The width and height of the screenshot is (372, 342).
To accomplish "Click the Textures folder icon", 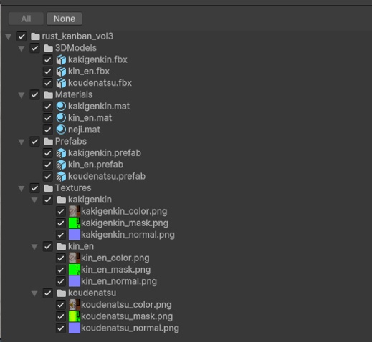I will [x=49, y=188].
